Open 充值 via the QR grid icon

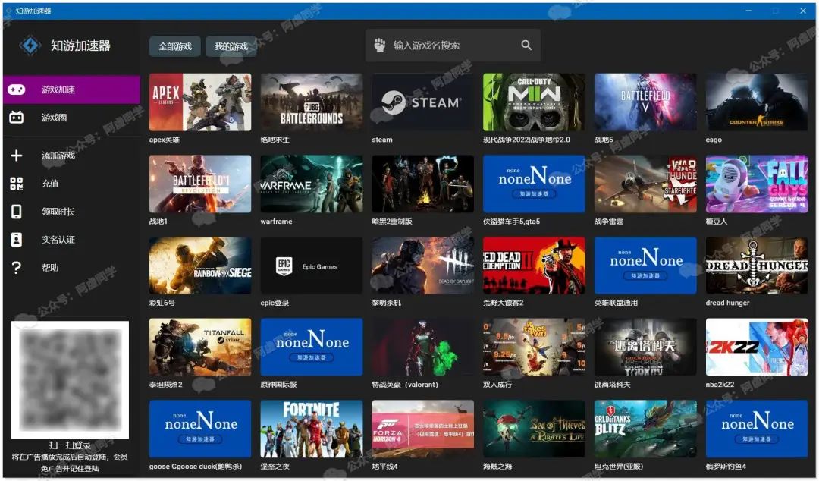[16, 184]
